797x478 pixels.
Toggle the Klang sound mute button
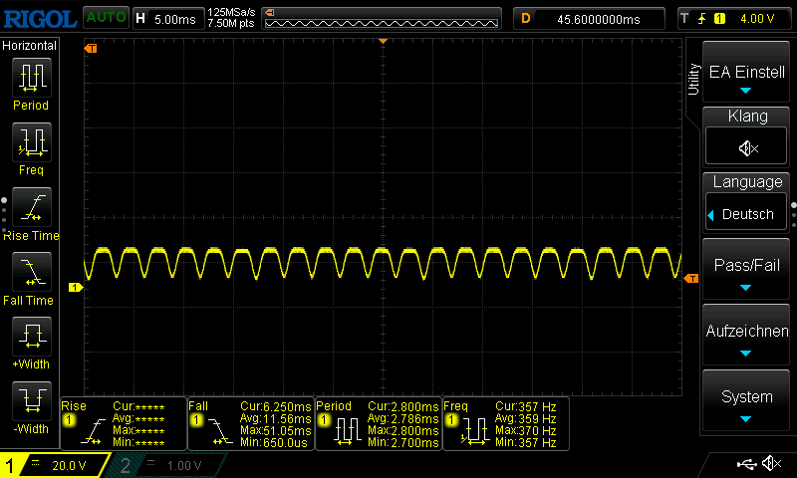tap(747, 147)
